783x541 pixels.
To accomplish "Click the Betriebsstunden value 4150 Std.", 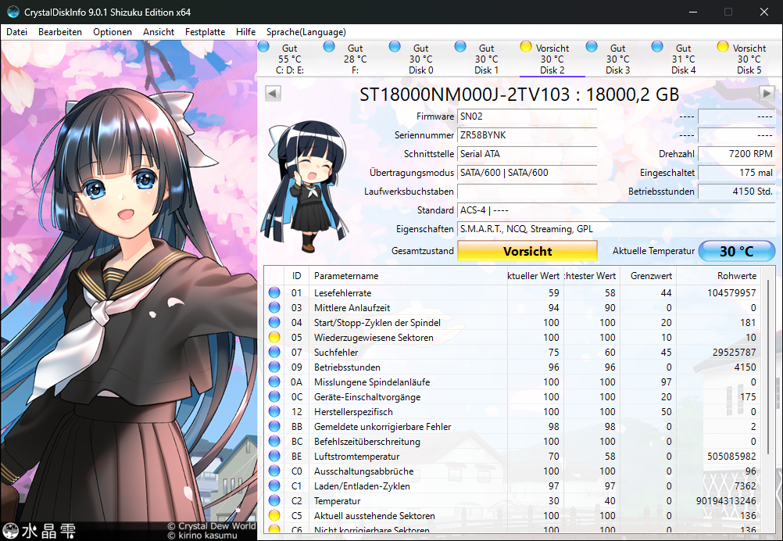I will [737, 192].
